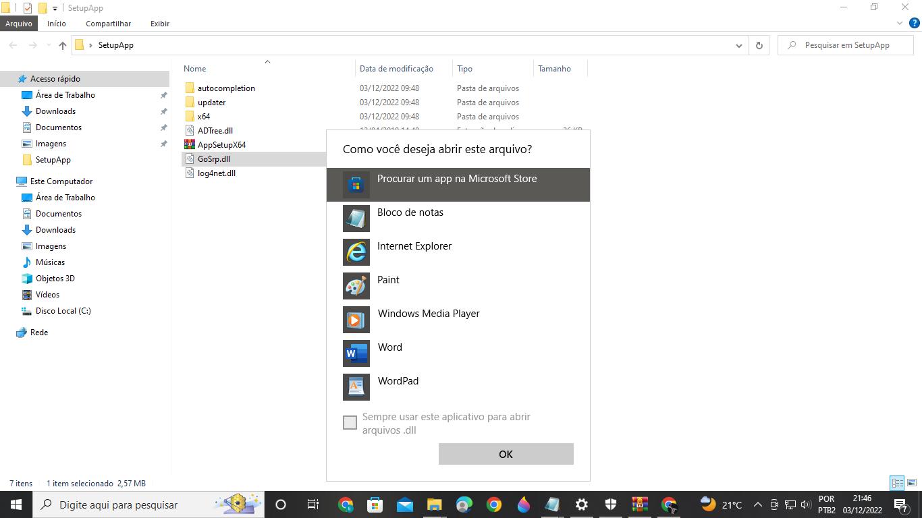Choose the Internet Explorer icon in dialog
The image size is (922, 518).
pyautogui.click(x=356, y=252)
